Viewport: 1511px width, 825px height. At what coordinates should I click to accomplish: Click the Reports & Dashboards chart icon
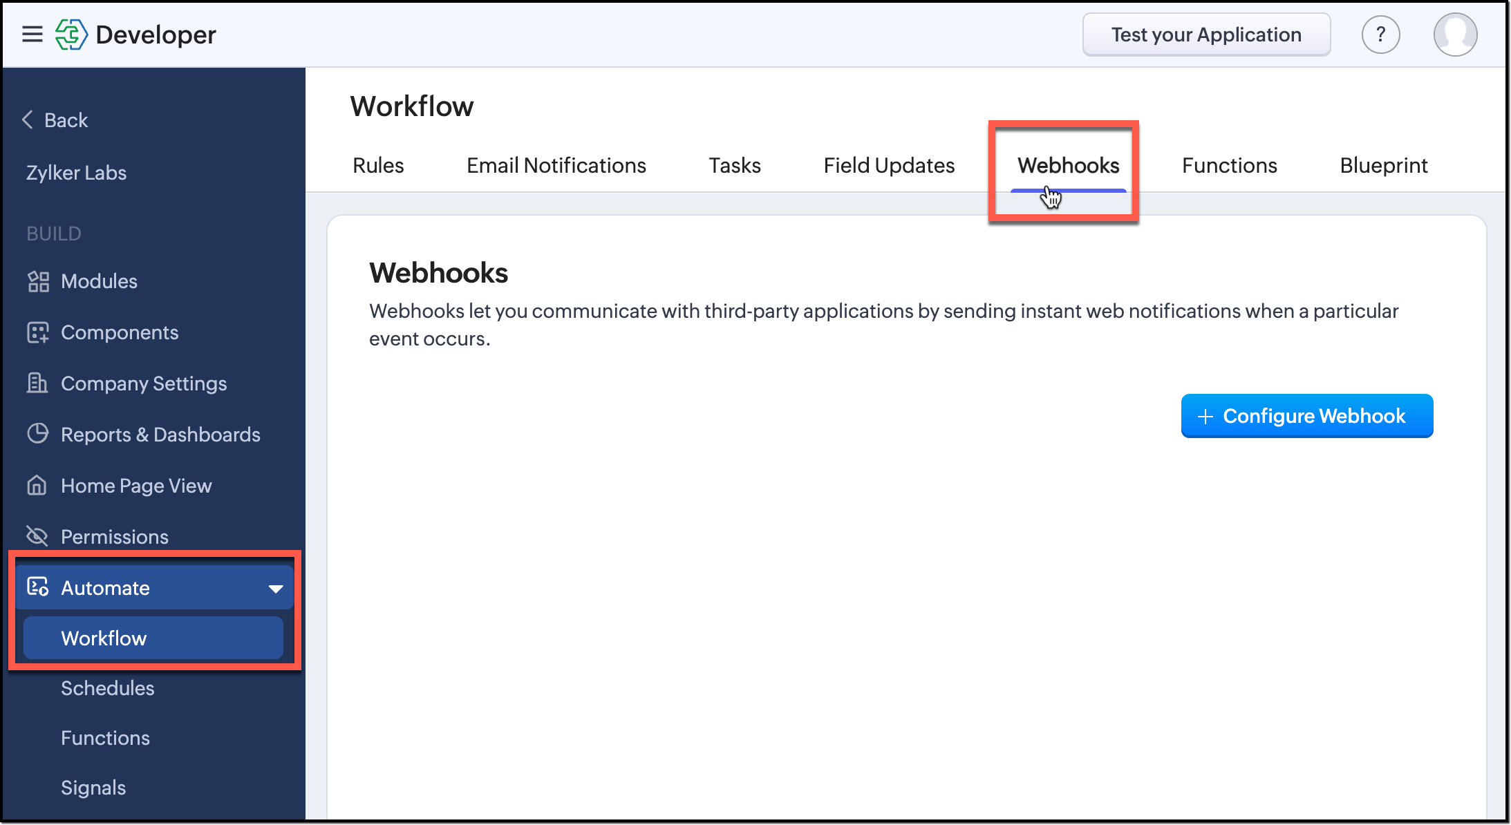pos(38,434)
